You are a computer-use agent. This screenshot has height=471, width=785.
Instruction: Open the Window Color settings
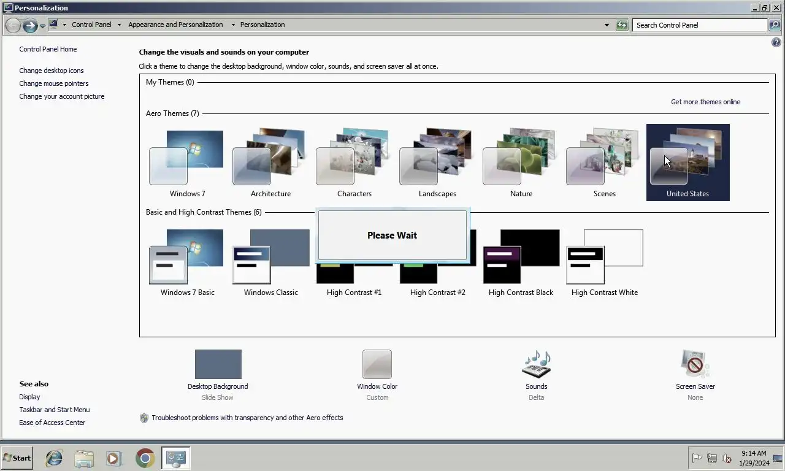[377, 374]
